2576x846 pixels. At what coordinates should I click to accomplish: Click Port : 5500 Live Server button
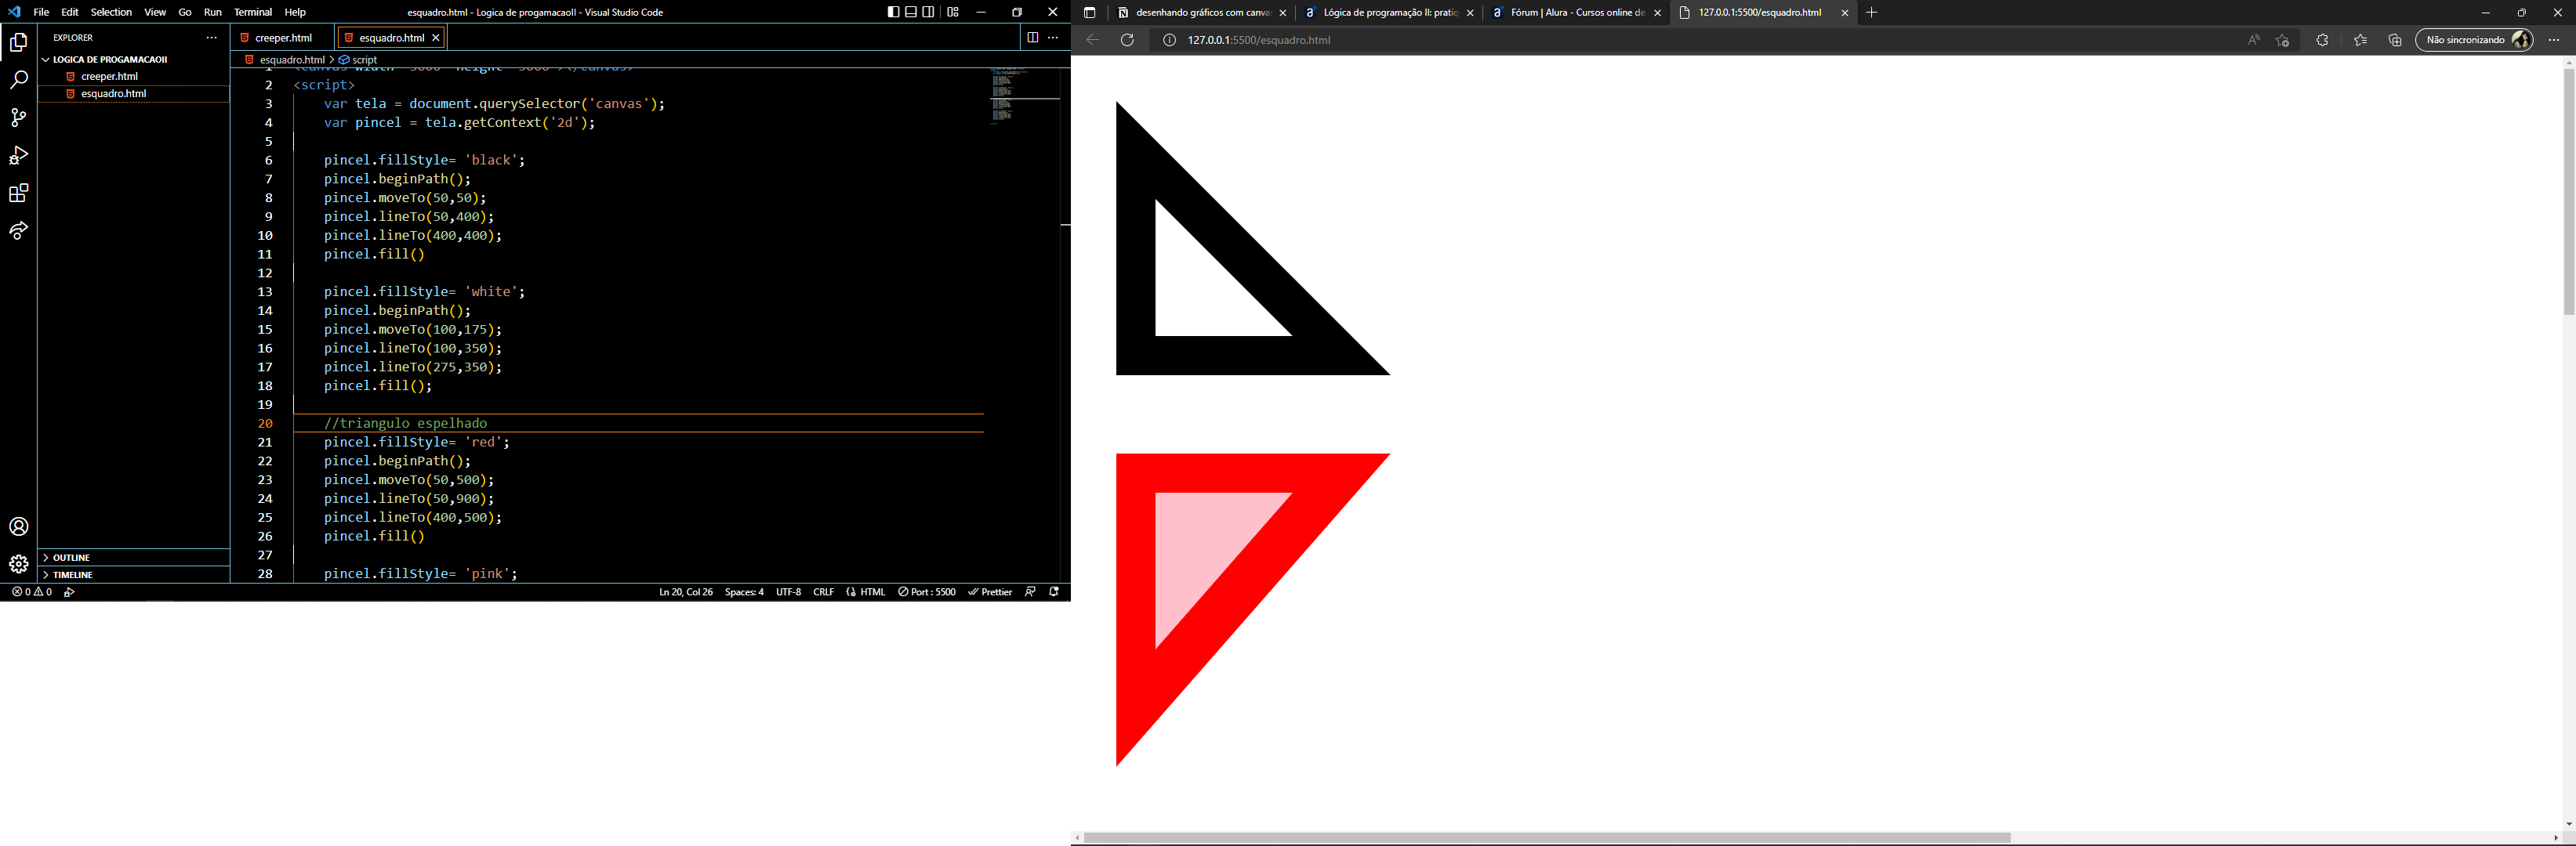(927, 592)
